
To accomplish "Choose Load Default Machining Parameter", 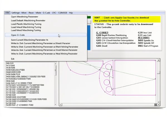I will [x=28, y=21].
